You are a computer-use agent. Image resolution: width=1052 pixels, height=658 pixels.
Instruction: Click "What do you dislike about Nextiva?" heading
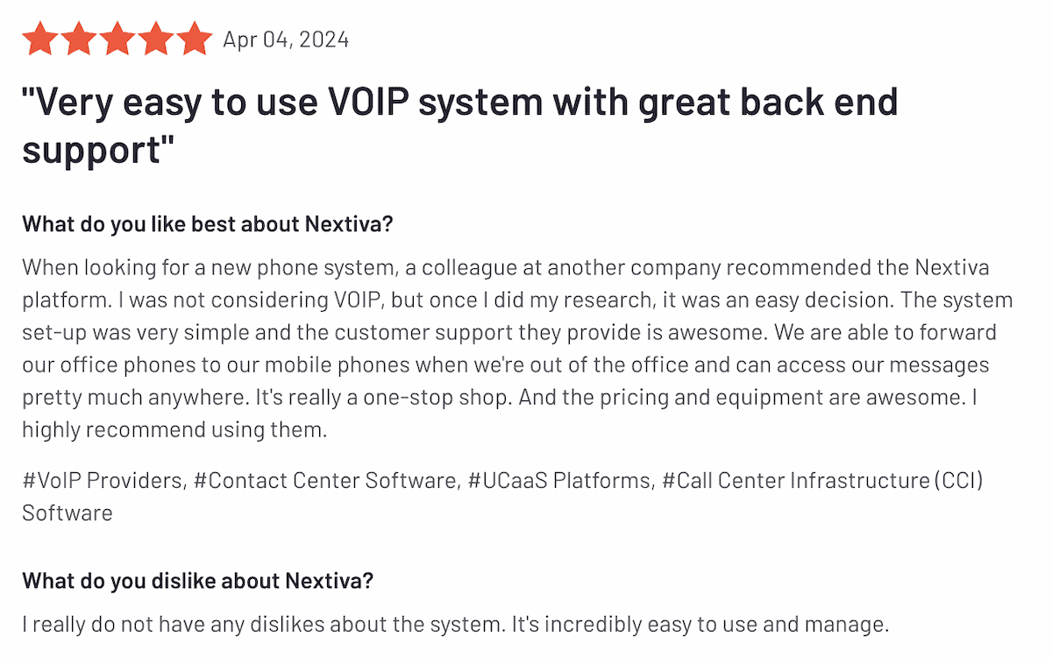click(198, 580)
